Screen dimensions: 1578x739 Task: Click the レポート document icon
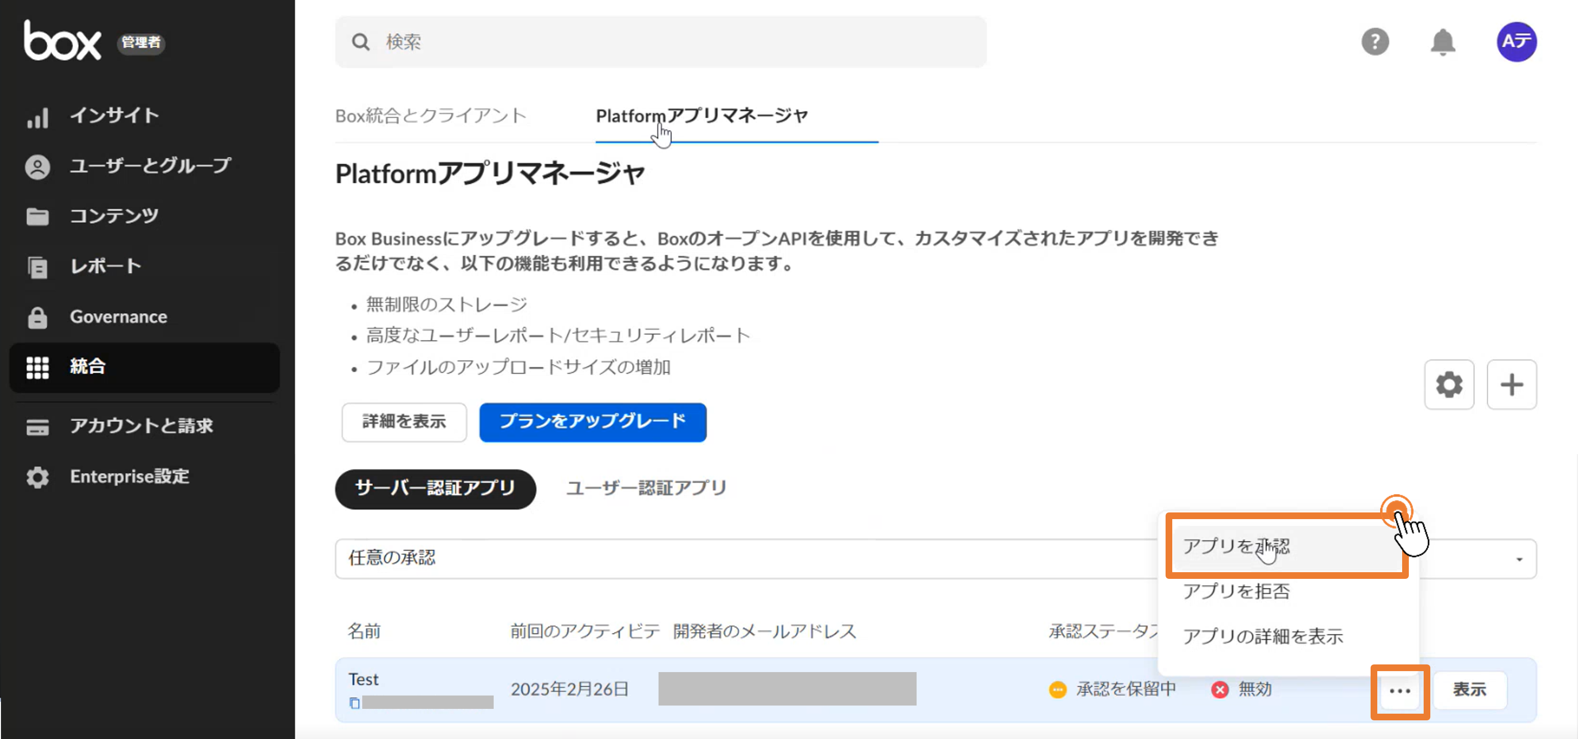(x=37, y=267)
